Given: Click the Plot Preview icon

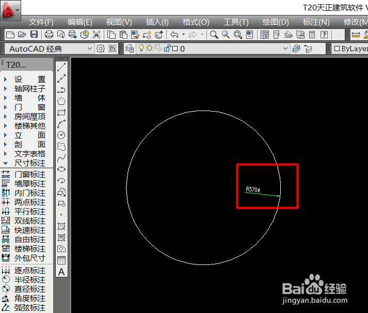Looking at the screenshot, I should click(x=61, y=35).
